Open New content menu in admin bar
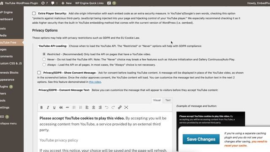This screenshot has width=270, height=152. point(67,3)
